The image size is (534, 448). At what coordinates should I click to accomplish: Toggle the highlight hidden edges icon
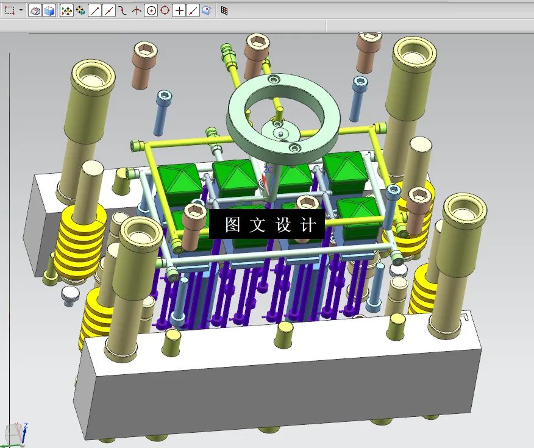[35, 11]
